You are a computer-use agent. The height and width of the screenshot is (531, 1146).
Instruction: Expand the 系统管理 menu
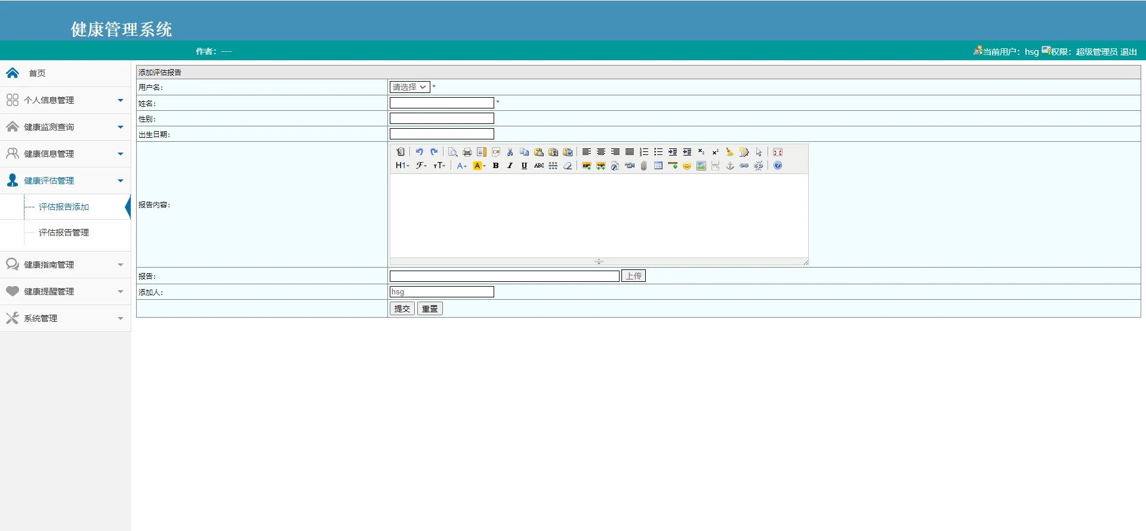point(66,318)
